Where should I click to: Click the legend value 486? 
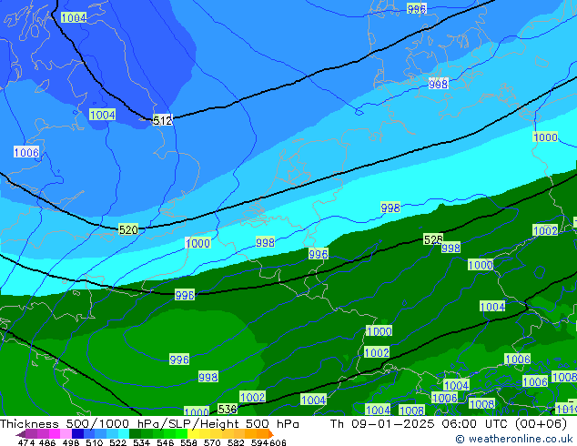pos(46,442)
